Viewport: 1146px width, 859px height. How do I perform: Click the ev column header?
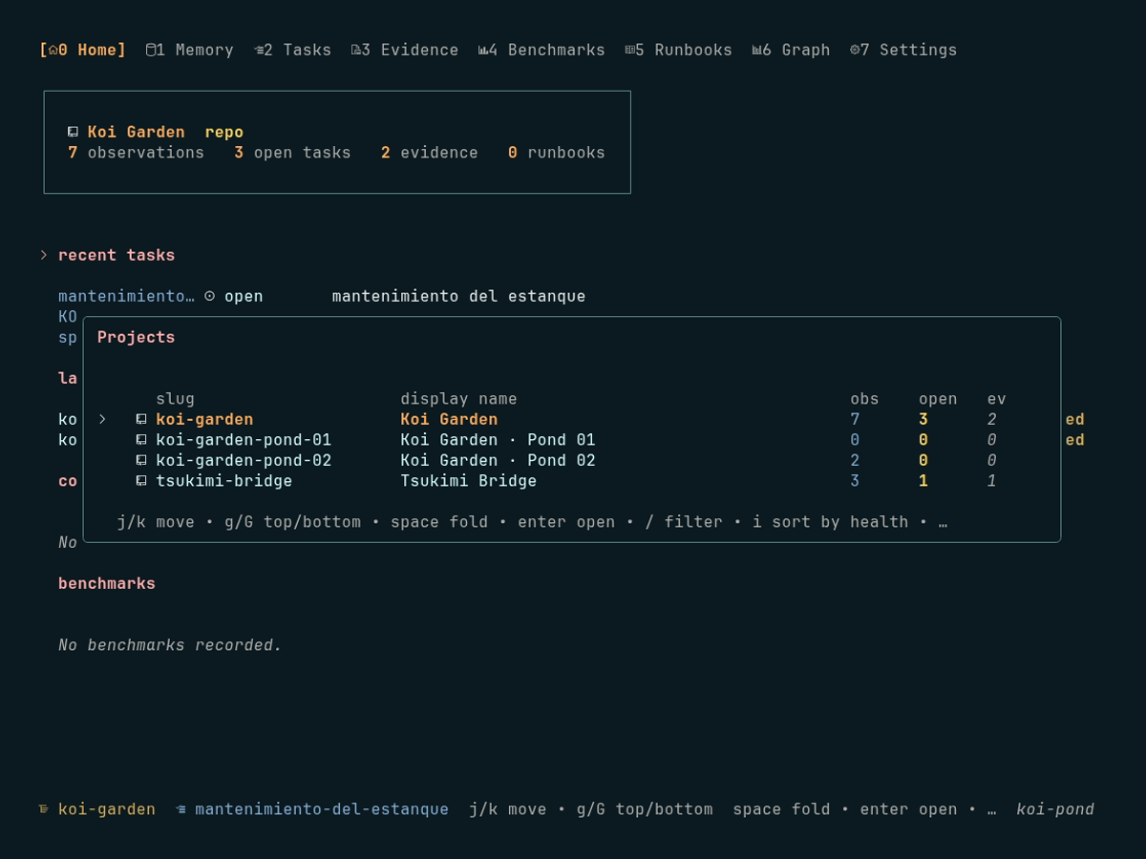click(996, 399)
